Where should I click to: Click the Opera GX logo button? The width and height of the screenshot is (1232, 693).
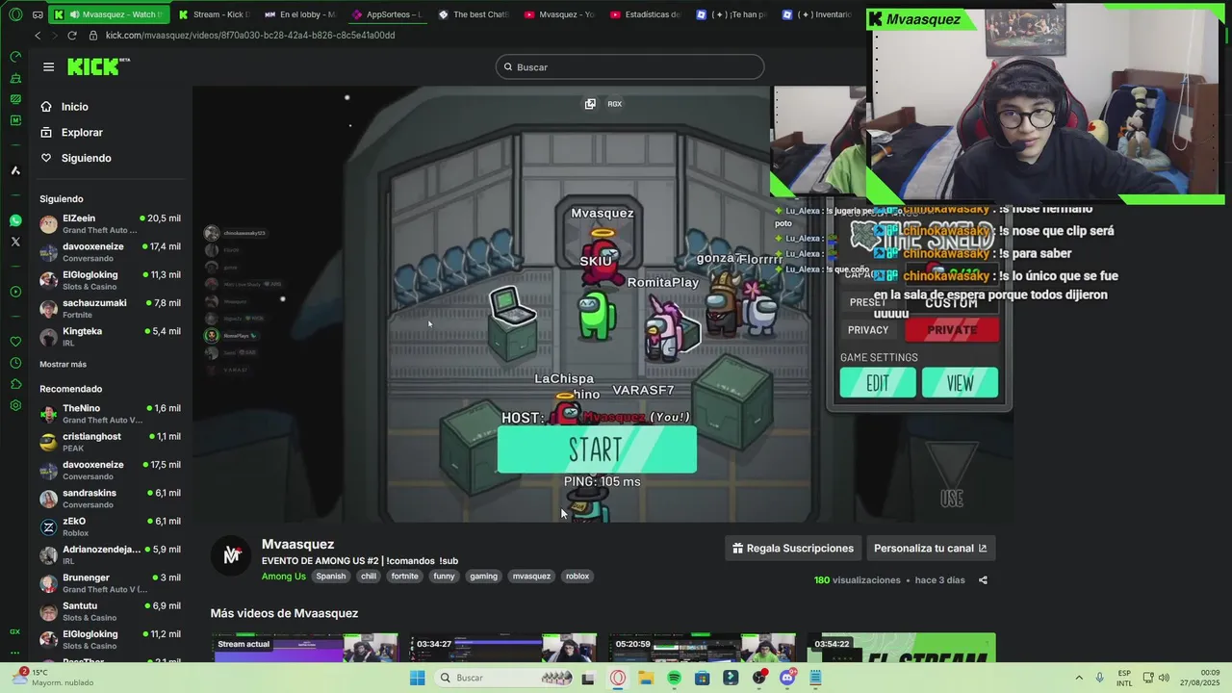click(x=15, y=14)
